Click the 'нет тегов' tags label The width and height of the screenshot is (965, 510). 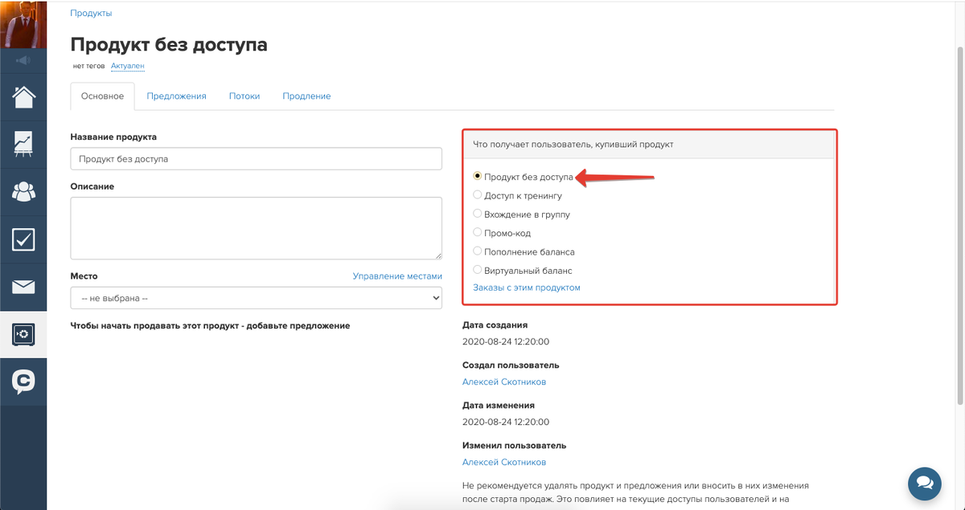click(88, 66)
